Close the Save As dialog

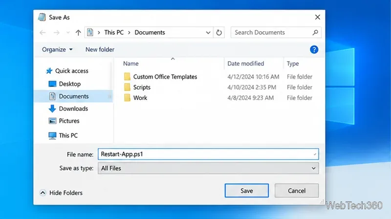pos(317,17)
